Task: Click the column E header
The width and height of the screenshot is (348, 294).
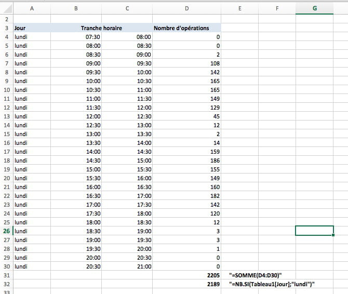Action: (239, 8)
